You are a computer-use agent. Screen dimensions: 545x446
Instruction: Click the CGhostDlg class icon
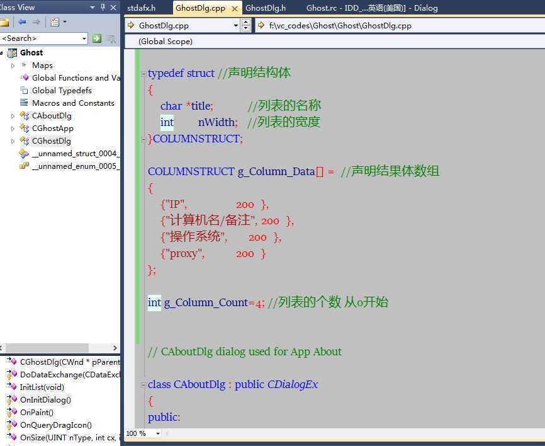point(25,141)
